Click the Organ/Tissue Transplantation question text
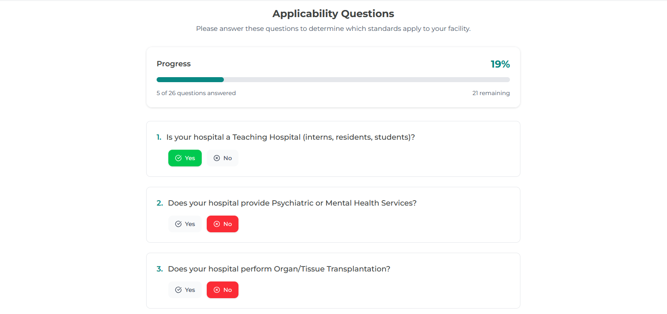Viewport: 667px width, 314px height. pyautogui.click(x=279, y=269)
